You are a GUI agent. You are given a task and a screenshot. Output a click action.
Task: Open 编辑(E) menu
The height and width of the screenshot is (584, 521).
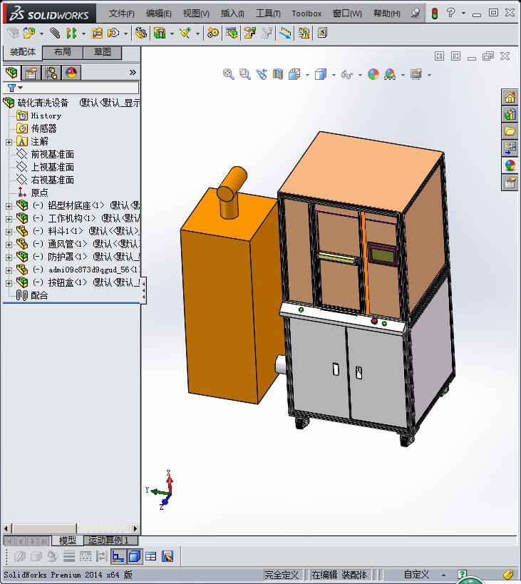[158, 14]
